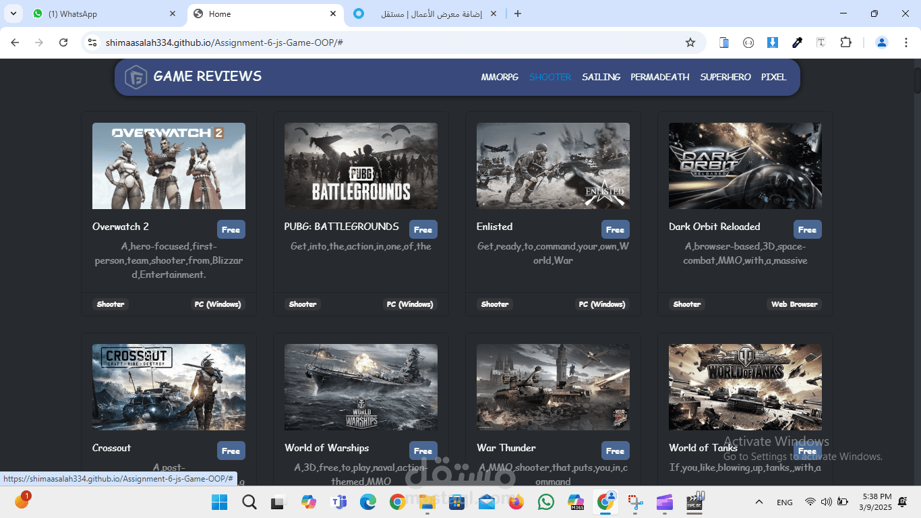This screenshot has width=921, height=518.
Task: Click the Overwatch 2 title text
Action: pos(121,227)
